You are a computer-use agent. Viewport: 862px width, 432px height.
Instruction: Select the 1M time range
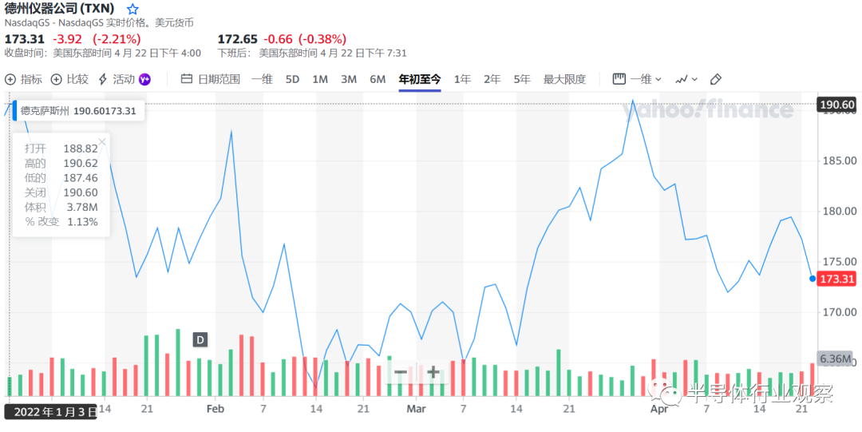tap(320, 79)
